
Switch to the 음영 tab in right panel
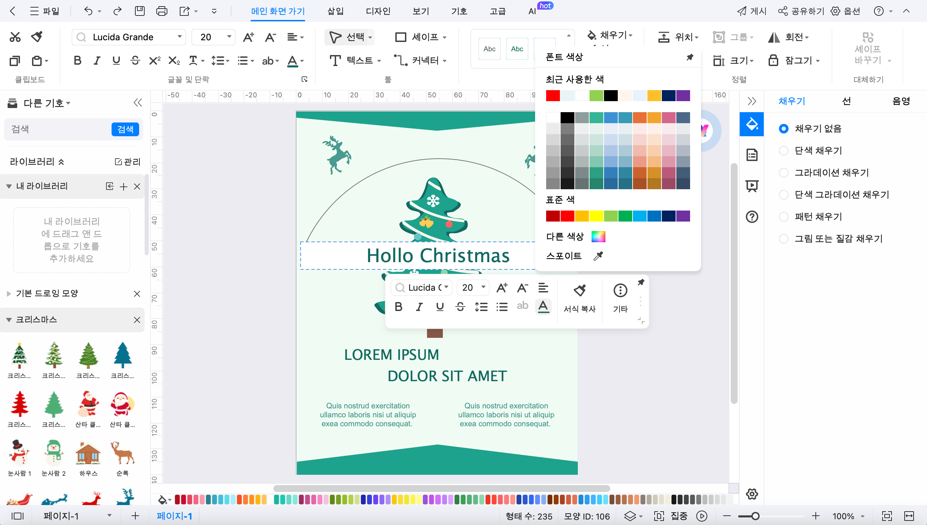pyautogui.click(x=901, y=101)
